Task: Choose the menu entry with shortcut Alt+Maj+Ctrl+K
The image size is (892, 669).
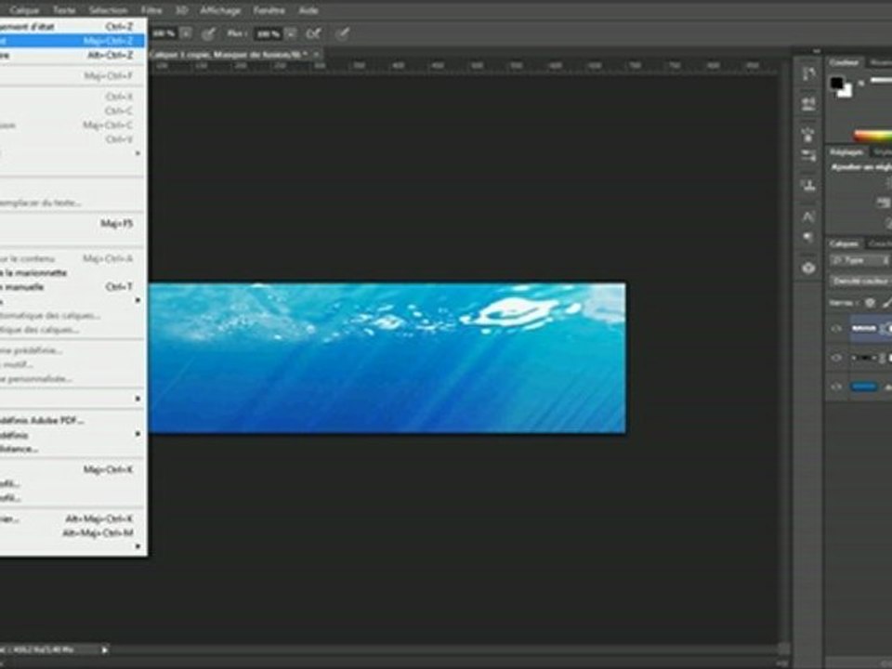Action: (x=72, y=518)
